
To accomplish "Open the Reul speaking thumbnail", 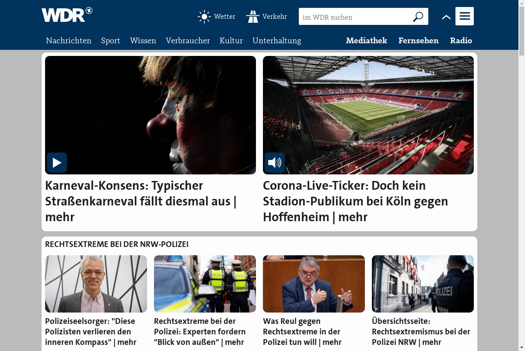I will tap(314, 284).
